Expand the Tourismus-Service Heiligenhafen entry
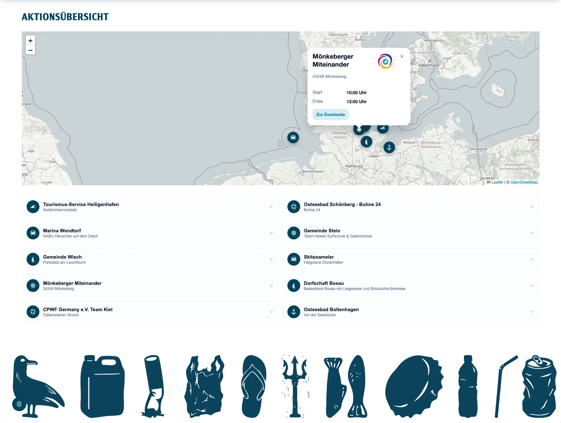Viewport: 561px width, 423px height. (x=271, y=207)
